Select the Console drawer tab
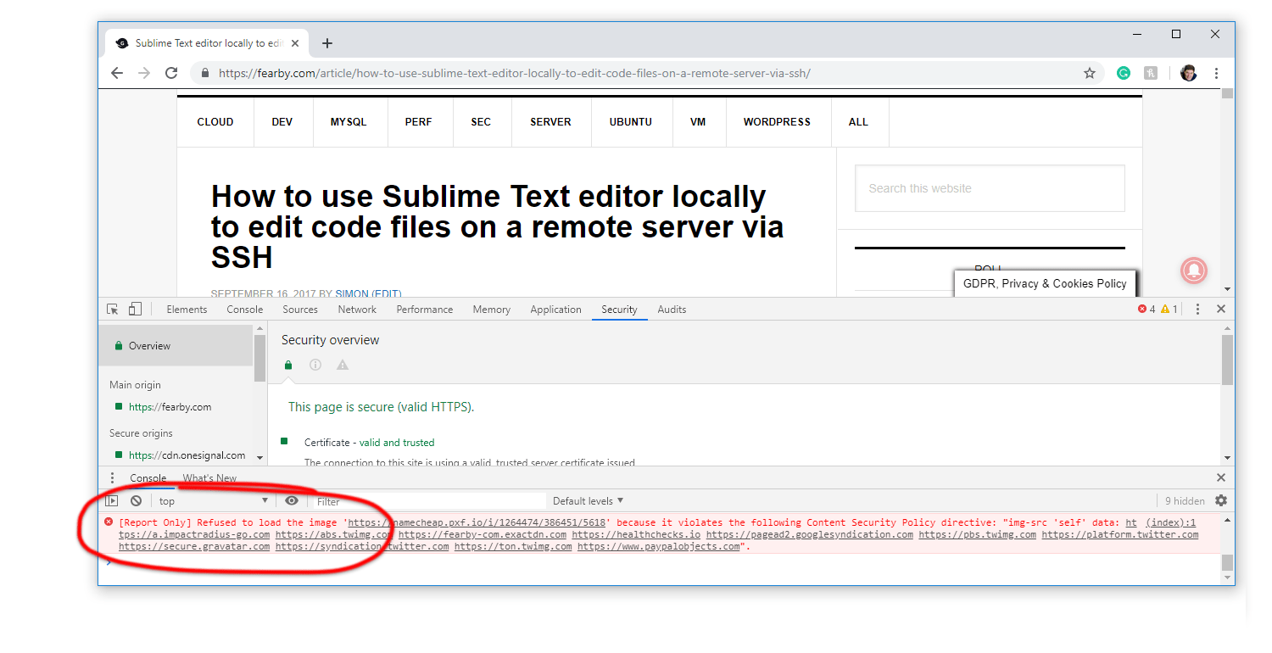The image size is (1272, 653). pyautogui.click(x=148, y=478)
